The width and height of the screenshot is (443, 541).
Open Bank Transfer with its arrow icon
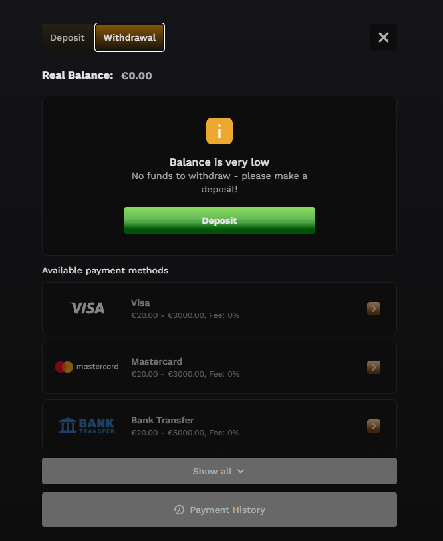pyautogui.click(x=374, y=426)
